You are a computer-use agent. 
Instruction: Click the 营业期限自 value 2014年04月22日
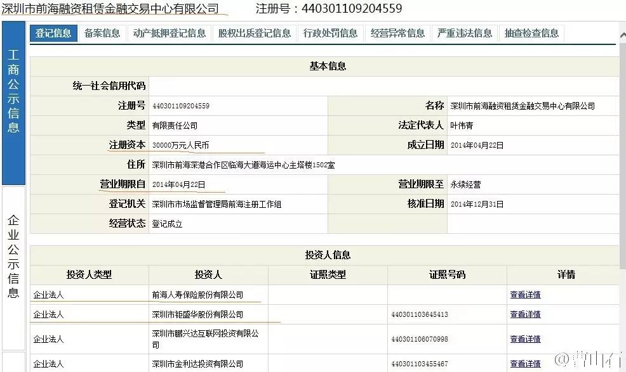179,184
